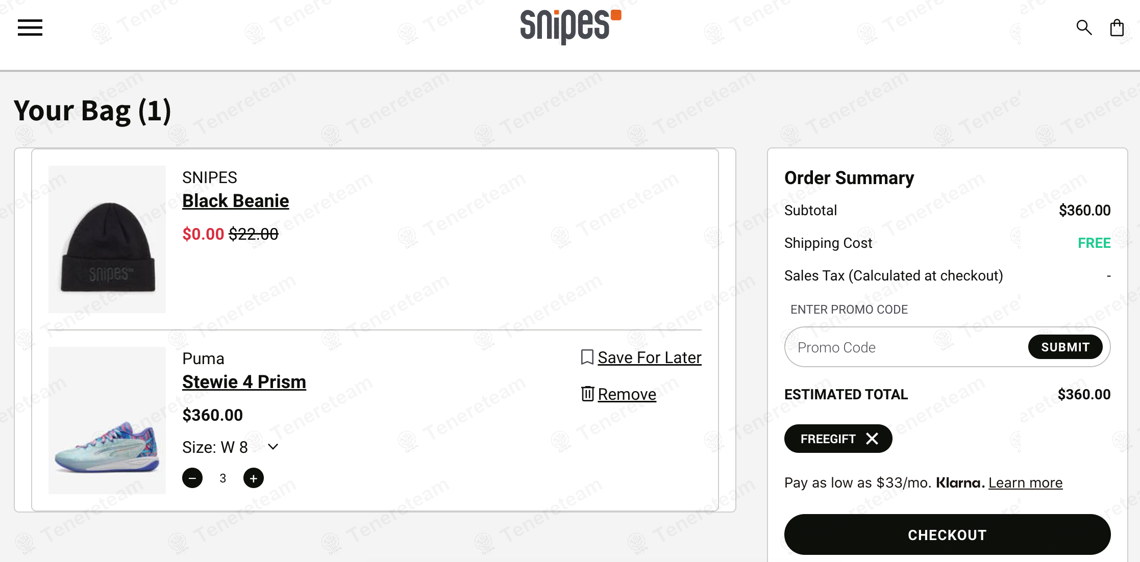This screenshot has height=562, width=1140.
Task: Open Klarna Learn more link
Action: click(x=1025, y=482)
